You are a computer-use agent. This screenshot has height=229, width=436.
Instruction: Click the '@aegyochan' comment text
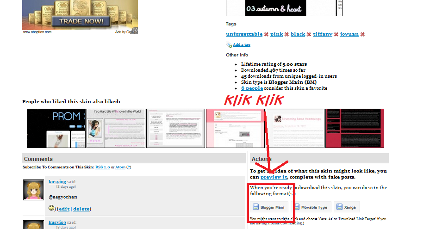pos(63,197)
